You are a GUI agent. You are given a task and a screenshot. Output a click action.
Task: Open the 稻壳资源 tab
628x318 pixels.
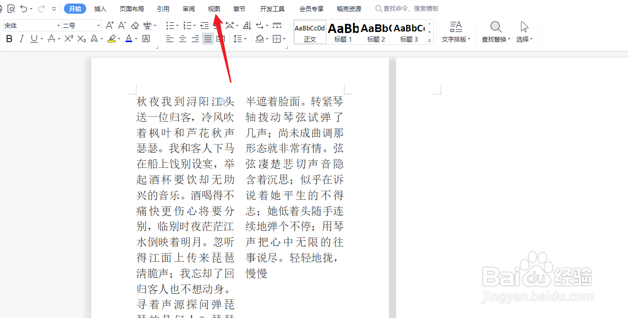point(349,9)
